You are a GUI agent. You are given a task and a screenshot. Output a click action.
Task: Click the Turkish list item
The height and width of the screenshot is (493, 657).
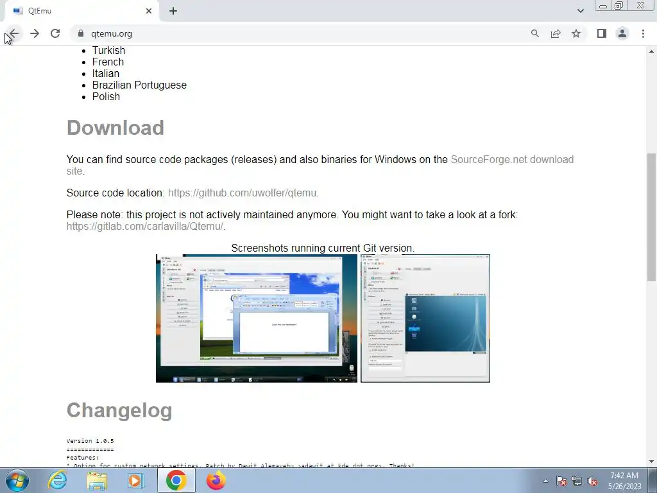108,50
